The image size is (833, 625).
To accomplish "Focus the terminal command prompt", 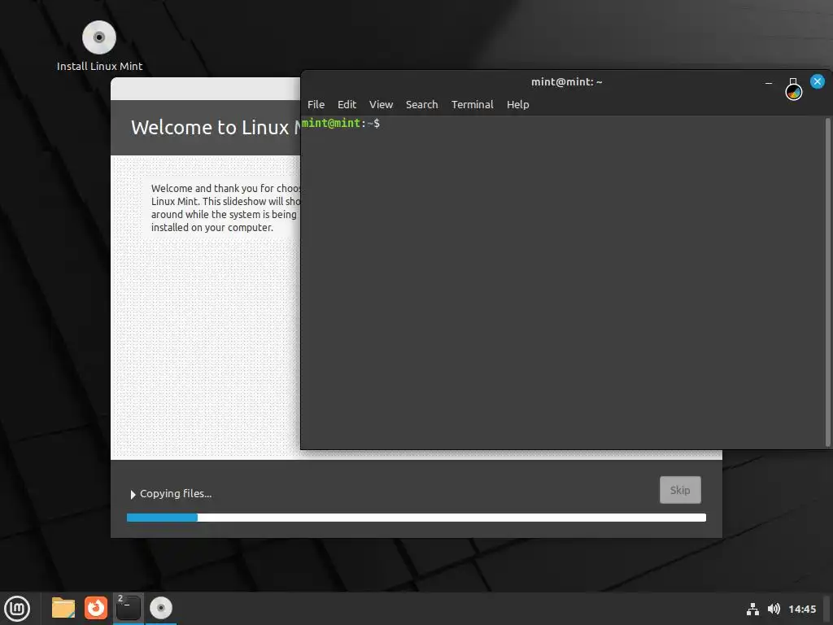I will point(341,124).
